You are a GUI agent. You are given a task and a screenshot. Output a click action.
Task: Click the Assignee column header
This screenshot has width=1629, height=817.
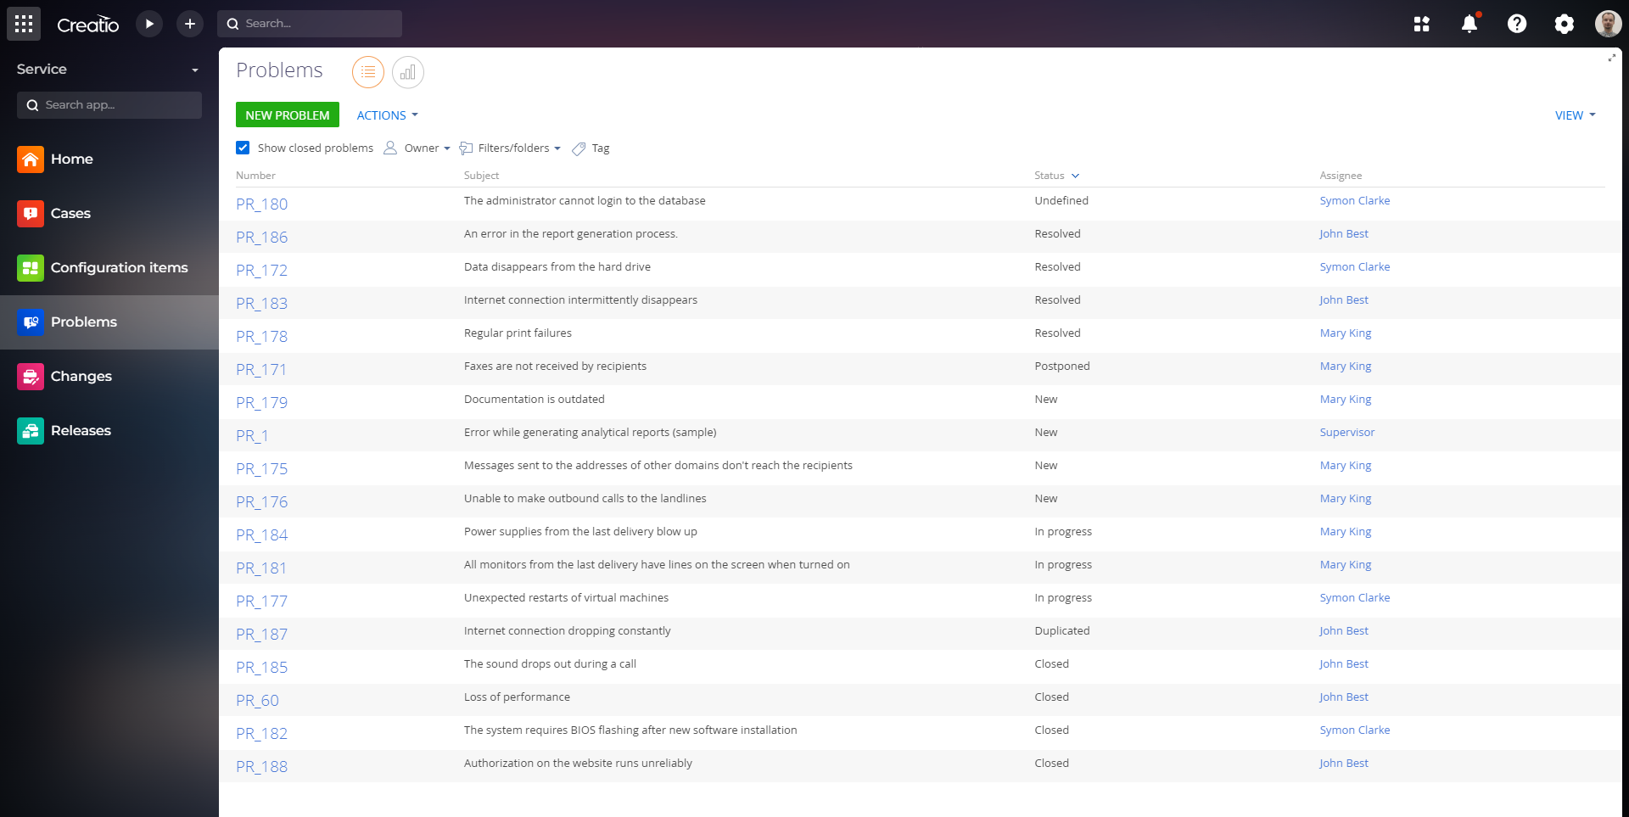pos(1341,176)
